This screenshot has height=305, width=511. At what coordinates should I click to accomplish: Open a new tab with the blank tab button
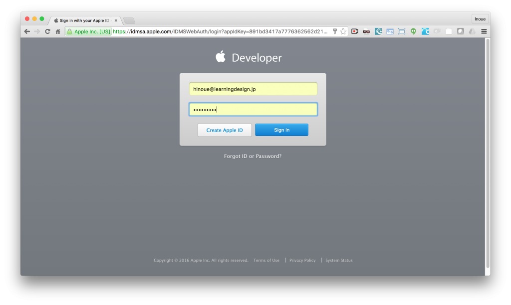[129, 21]
